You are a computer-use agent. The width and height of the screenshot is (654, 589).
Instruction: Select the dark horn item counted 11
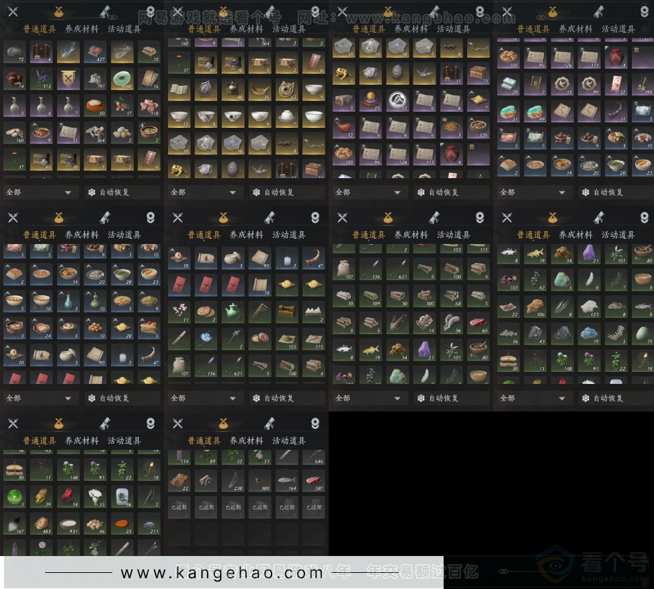(615, 110)
